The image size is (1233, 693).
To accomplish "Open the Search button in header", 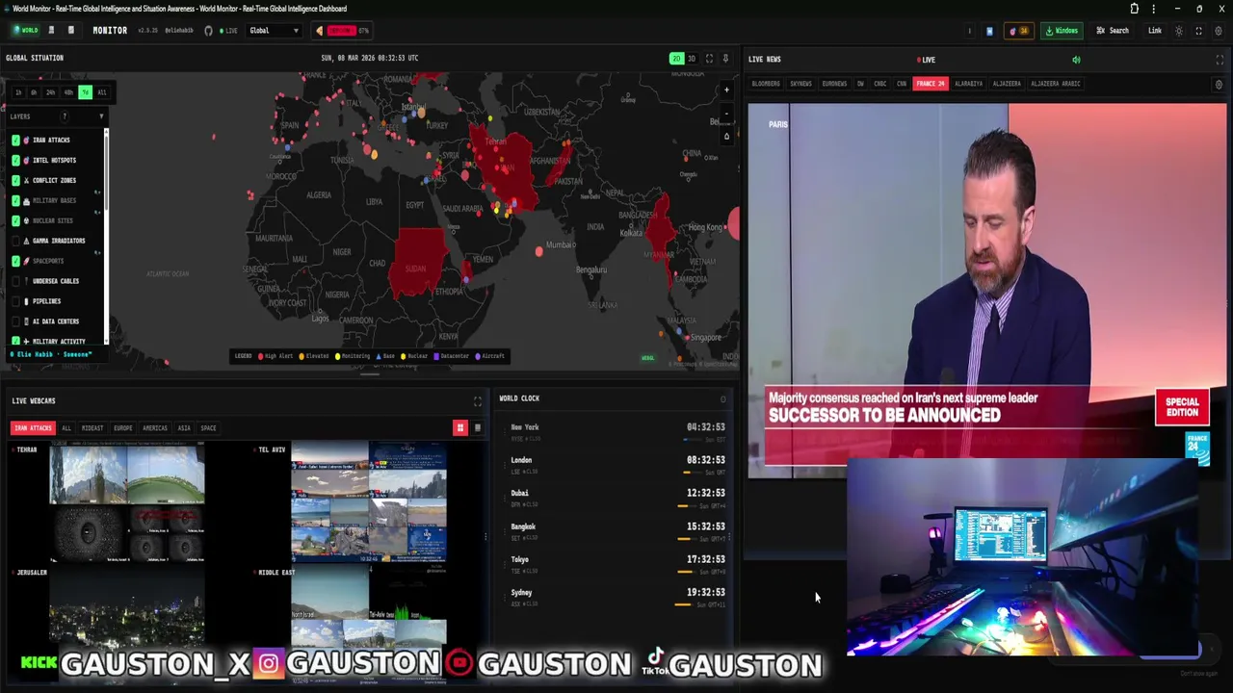I will [x=1113, y=31].
